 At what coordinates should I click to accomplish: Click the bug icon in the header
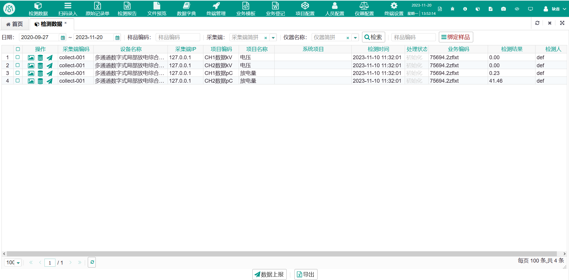[x=452, y=9]
